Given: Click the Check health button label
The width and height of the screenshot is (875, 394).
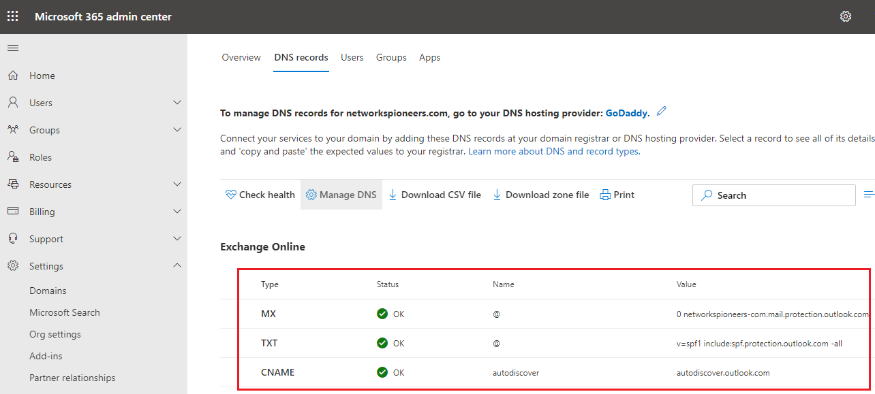Looking at the screenshot, I should pyautogui.click(x=267, y=195).
